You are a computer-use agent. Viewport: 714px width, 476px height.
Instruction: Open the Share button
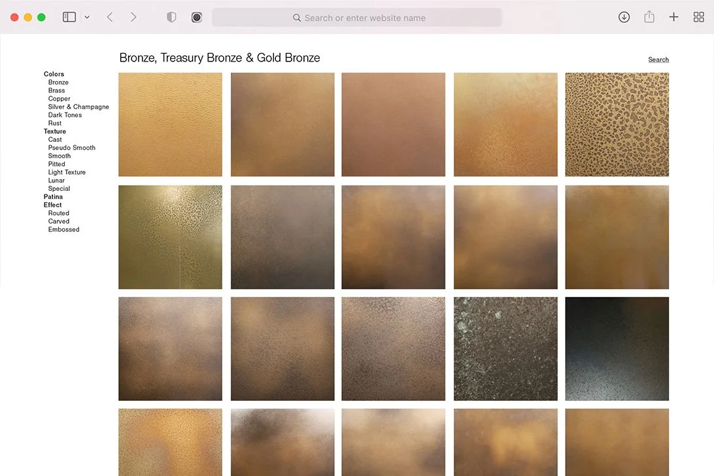(649, 17)
